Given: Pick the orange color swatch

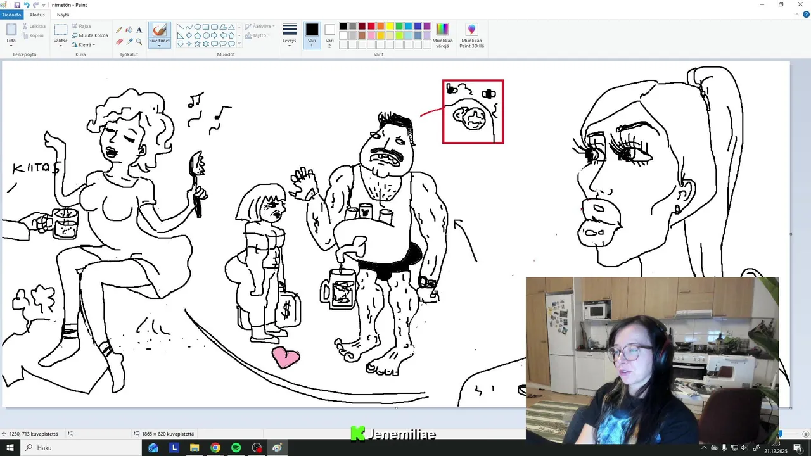Looking at the screenshot, I should coord(380,27).
